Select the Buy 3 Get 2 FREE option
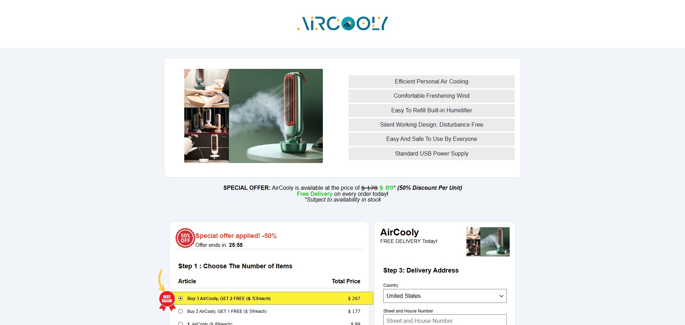The height and width of the screenshot is (325, 685). [x=181, y=299]
